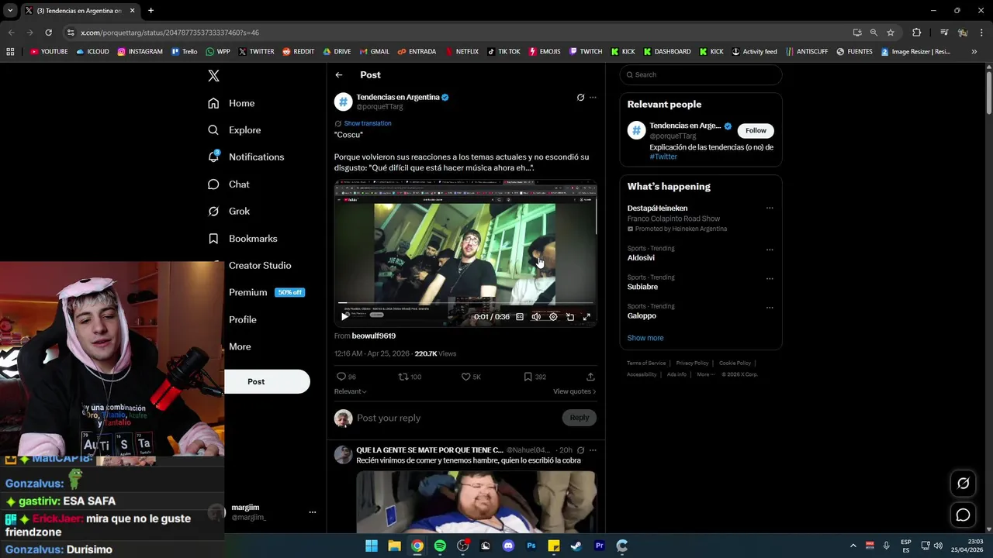
Task: Open floating chat messages button
Action: [x=963, y=515]
